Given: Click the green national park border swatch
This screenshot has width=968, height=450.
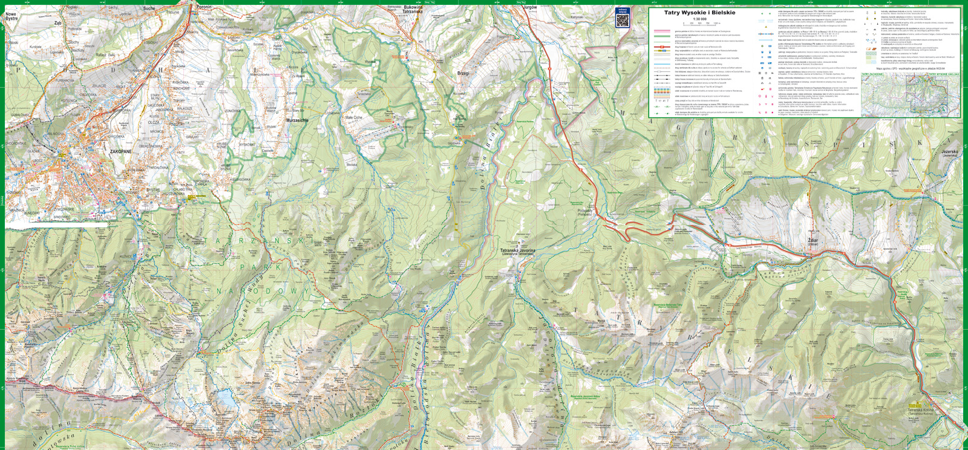Looking at the screenshot, I should (x=662, y=36).
